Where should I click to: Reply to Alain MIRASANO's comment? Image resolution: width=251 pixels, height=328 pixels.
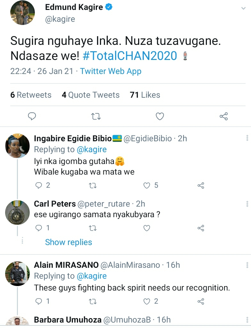coord(38,301)
